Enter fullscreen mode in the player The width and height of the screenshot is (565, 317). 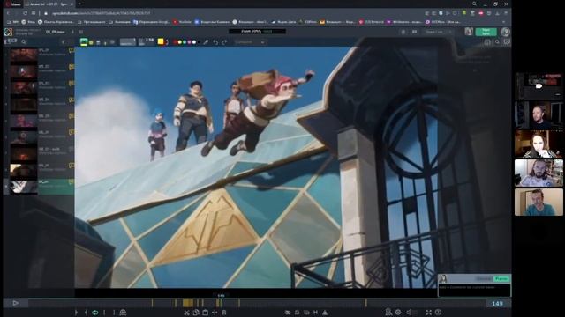pos(428,313)
